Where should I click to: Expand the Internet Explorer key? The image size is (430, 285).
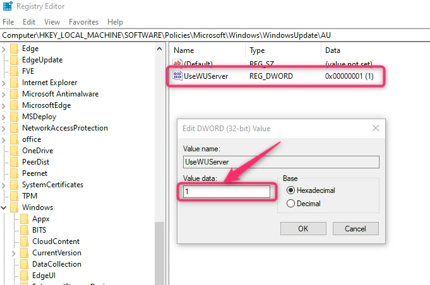4,83
